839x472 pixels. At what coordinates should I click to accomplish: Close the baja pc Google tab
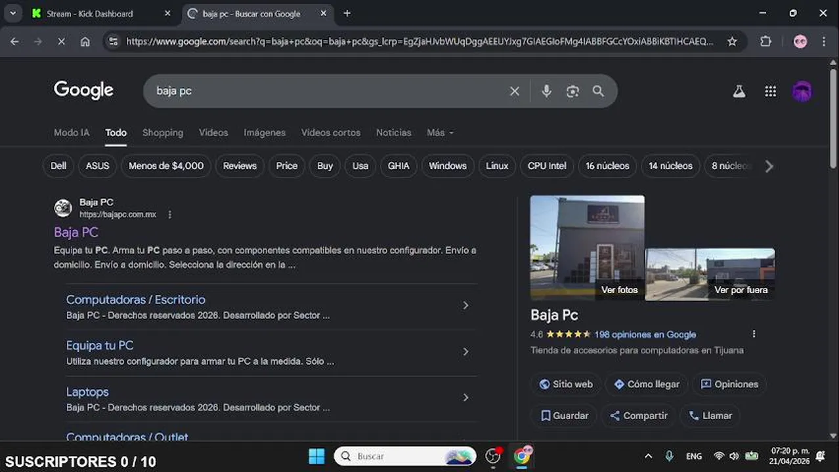324,13
